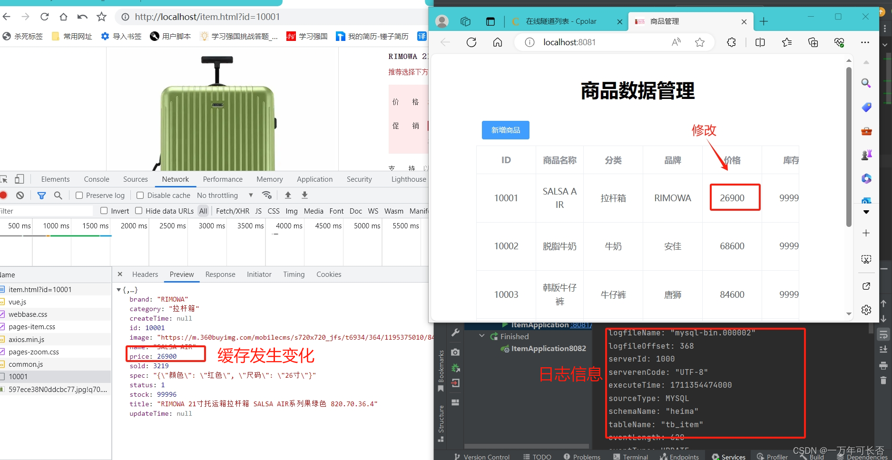Screen dimensions: 892x460
Task: Open the Sources tab in DevTools
Action: (x=136, y=179)
